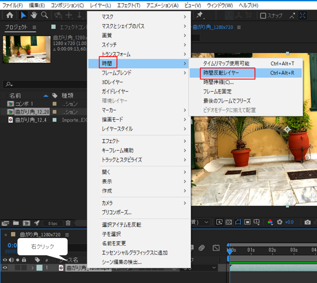The height and width of the screenshot is (283, 317).
Task: Enable the スナップ checkbox
Action: pyautogui.click(x=263, y=15)
